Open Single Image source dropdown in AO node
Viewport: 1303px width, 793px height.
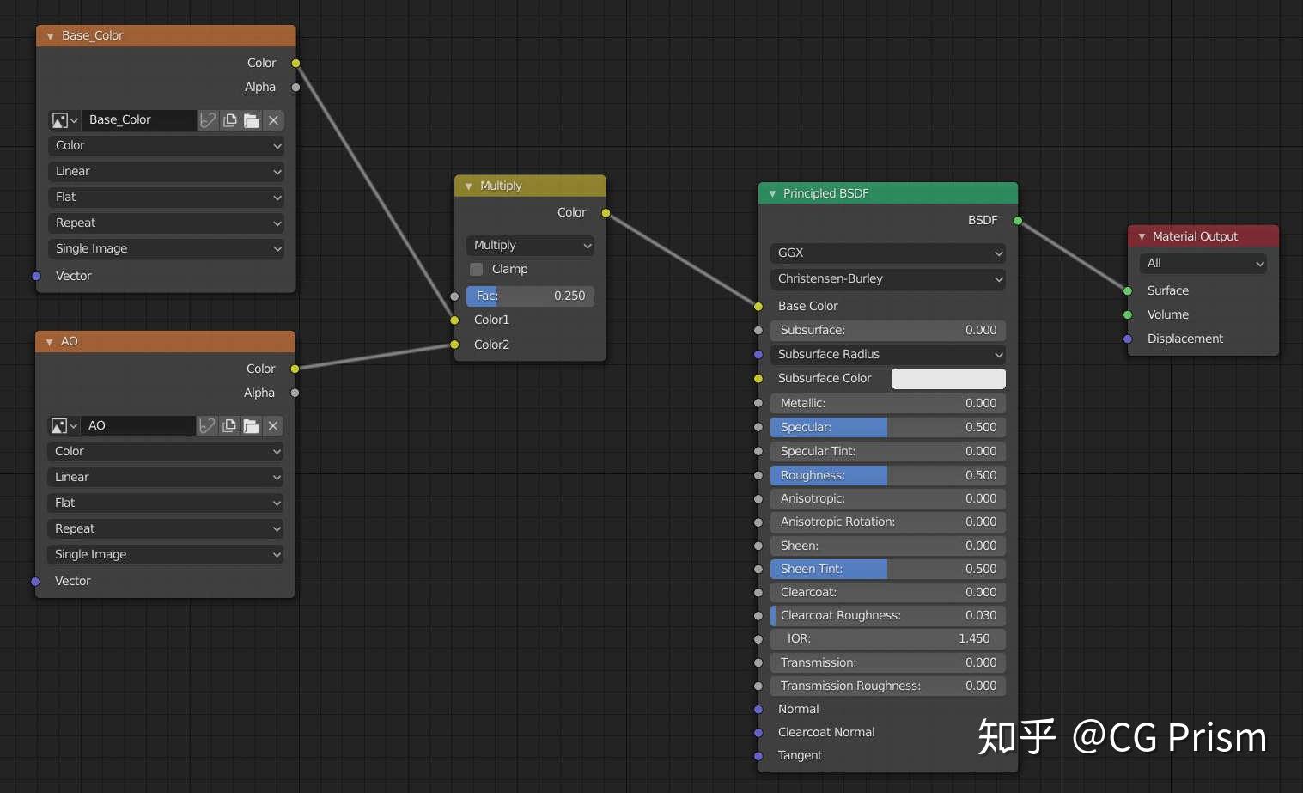click(166, 555)
